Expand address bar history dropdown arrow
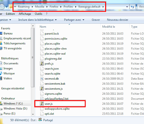 (127, 7)
